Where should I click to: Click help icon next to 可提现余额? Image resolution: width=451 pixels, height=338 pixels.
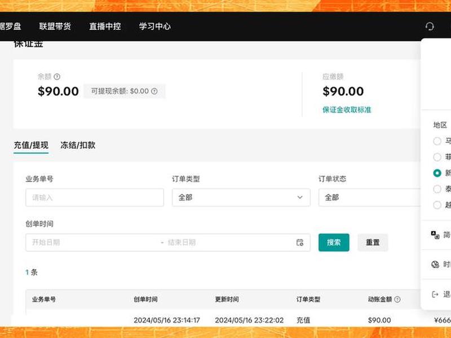(154, 91)
